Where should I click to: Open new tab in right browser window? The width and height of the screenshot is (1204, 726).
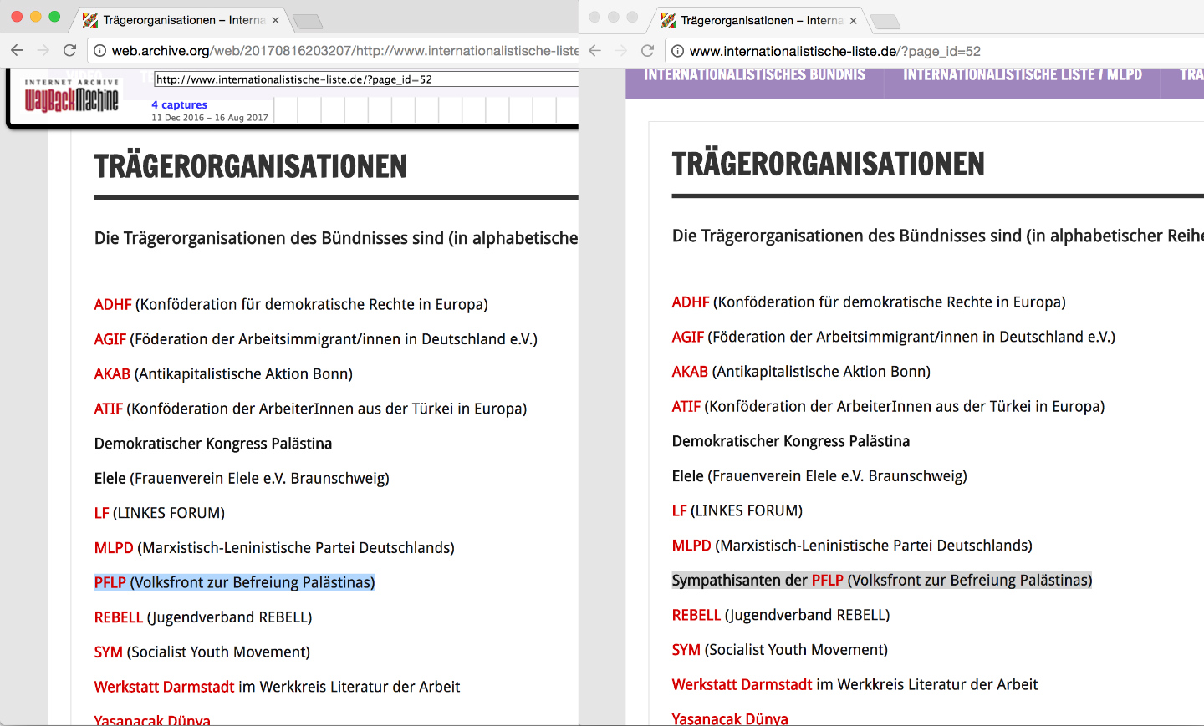tap(885, 21)
